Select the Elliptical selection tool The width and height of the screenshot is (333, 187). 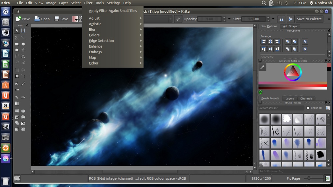[x=23, y=111]
